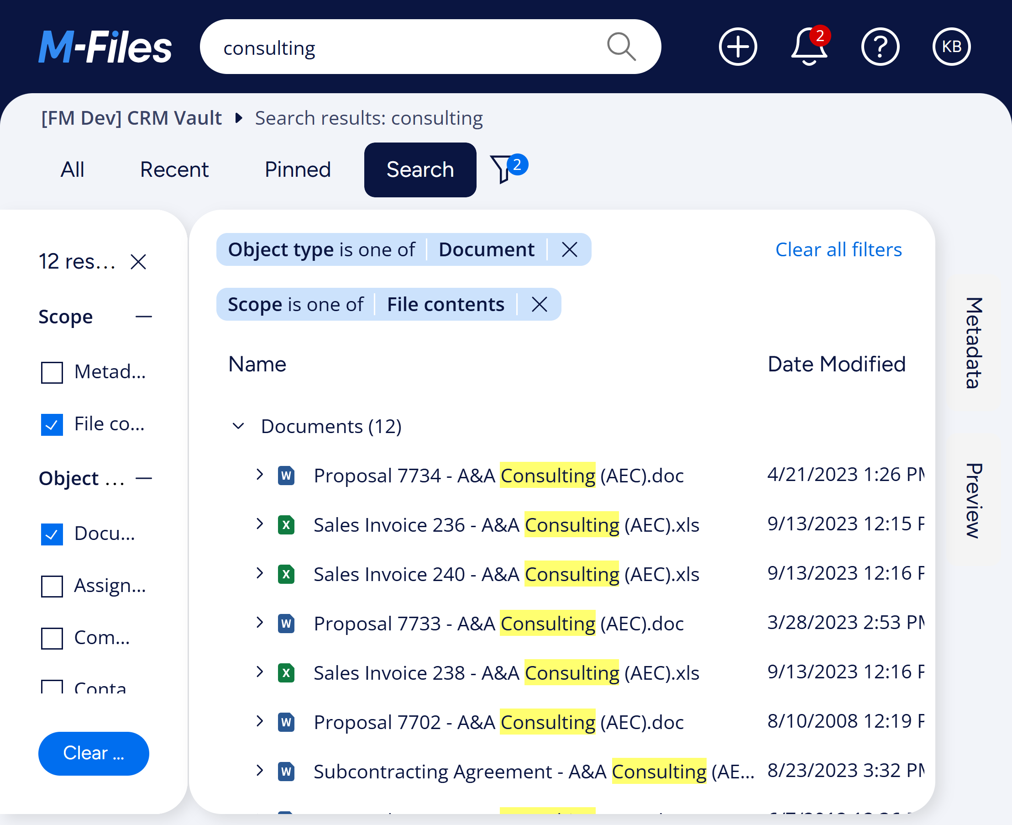The height and width of the screenshot is (825, 1012).
Task: Select Sales Invoice 240 - A&A Consulting (AEC).xls
Action: 506,574
